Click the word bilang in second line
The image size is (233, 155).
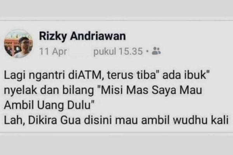point(78,90)
